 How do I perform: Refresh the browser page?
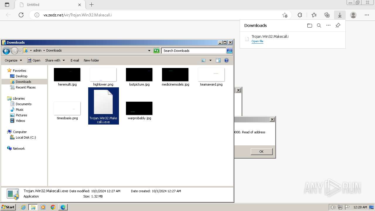click(x=21, y=15)
